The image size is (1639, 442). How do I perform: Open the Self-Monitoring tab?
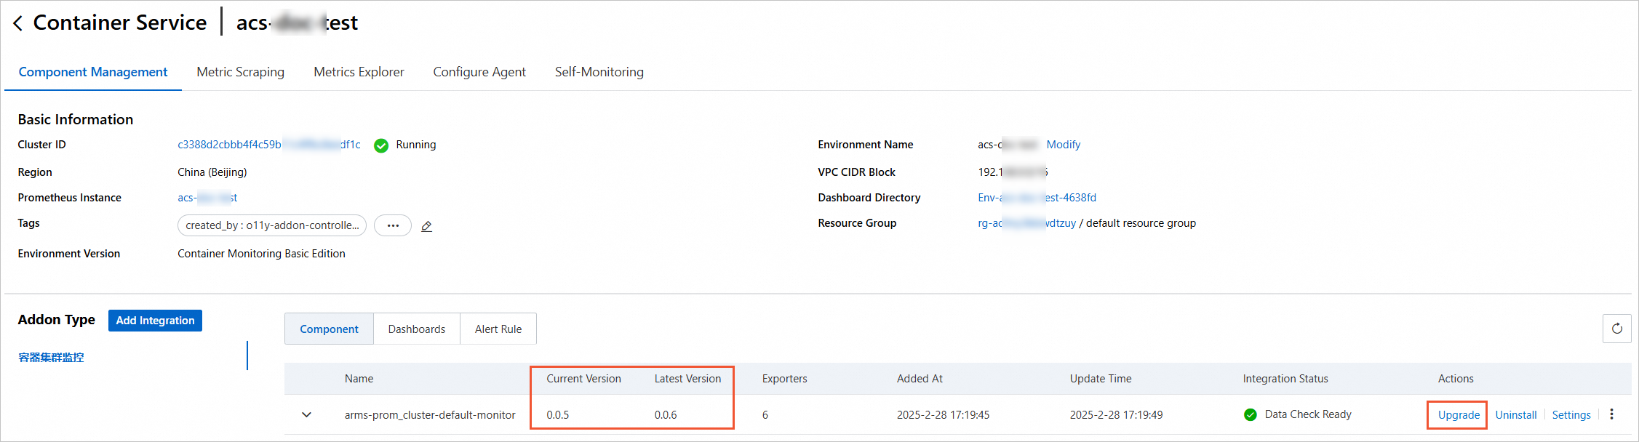[599, 72]
